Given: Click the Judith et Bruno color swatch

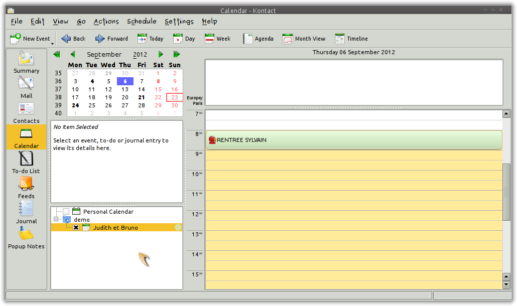Looking at the screenshot, I should (x=178, y=227).
